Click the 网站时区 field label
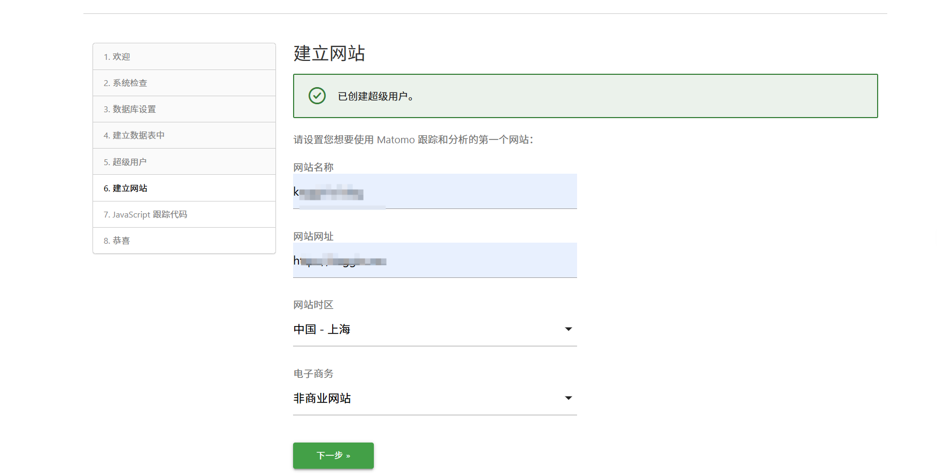Image resolution: width=937 pixels, height=473 pixels. 313,305
